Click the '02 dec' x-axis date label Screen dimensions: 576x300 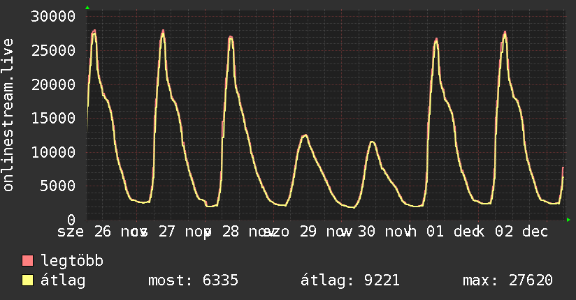point(521,232)
